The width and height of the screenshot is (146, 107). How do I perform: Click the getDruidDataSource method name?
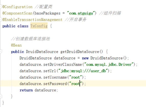[80, 52]
